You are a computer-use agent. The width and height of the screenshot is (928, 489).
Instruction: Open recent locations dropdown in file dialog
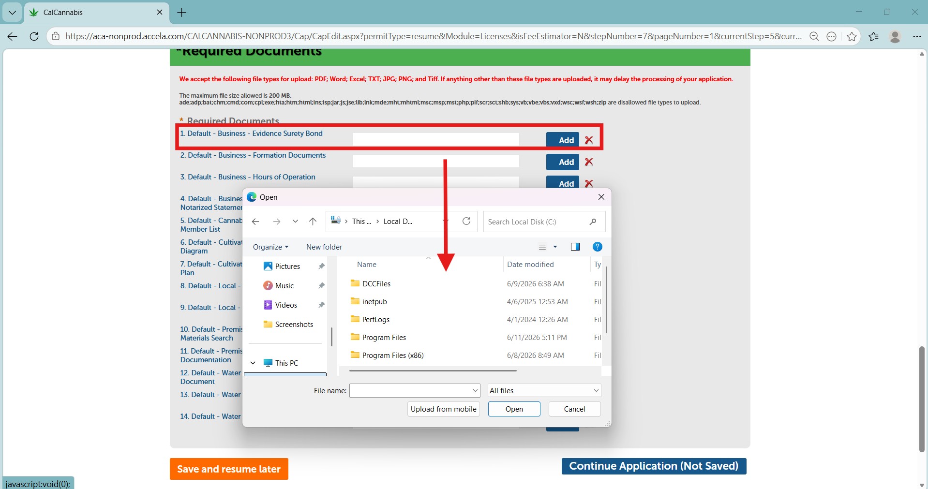coord(295,222)
